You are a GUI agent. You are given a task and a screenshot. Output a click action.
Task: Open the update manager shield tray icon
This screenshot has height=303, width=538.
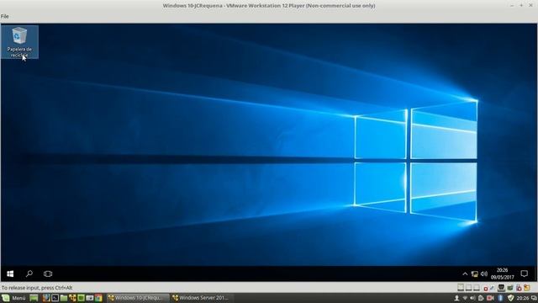510,298
